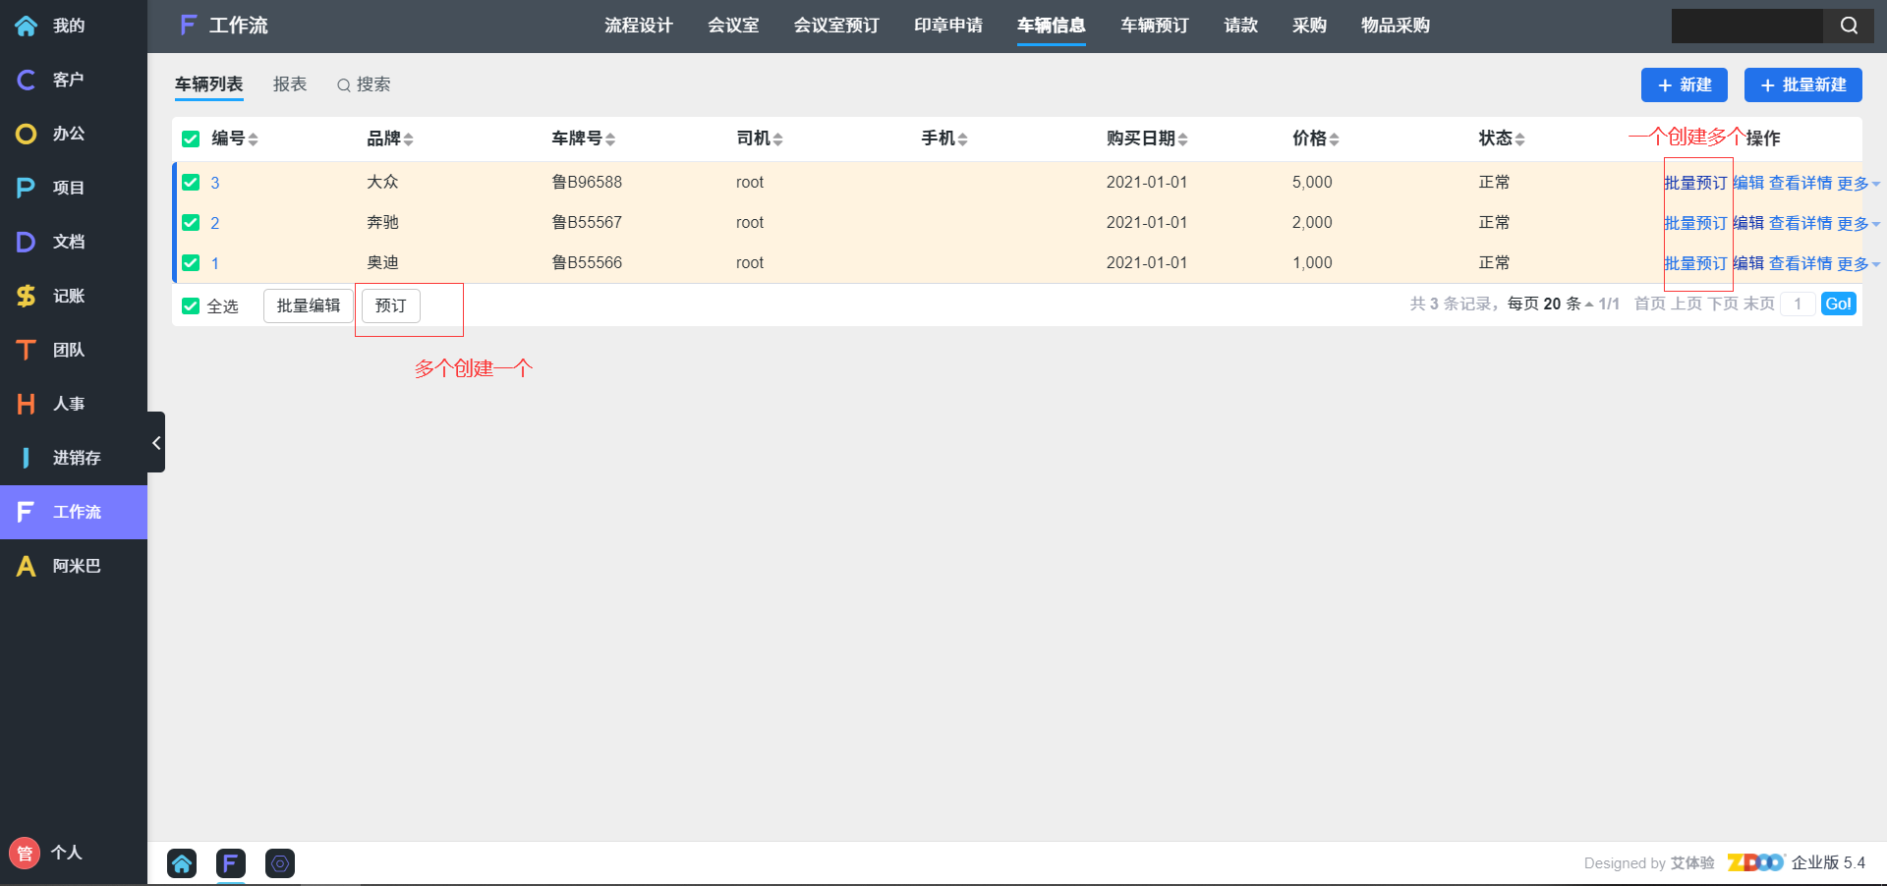Open the 记账 dollar icon in sidebar

pyautogui.click(x=27, y=296)
